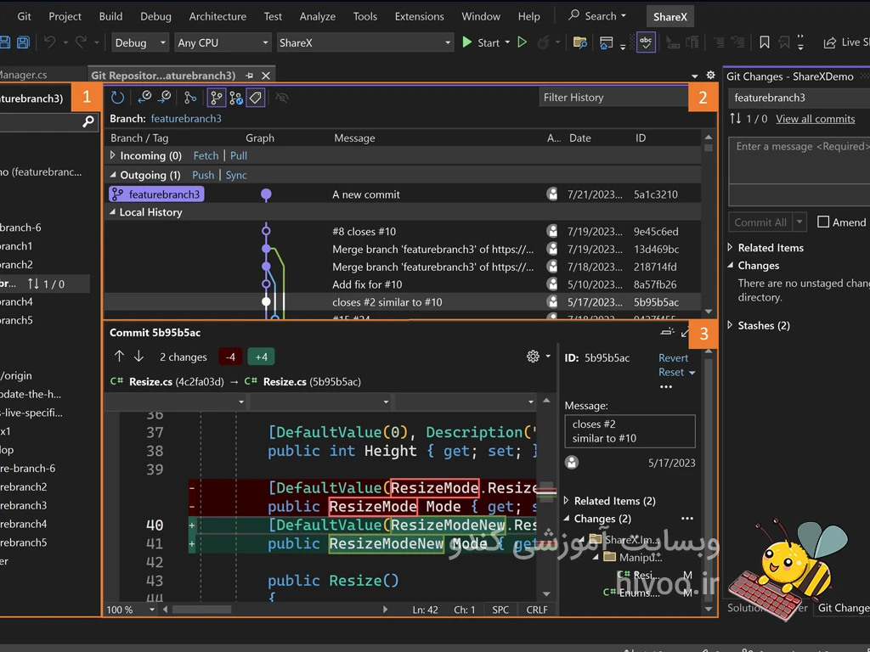870x652 pixels.
Task: Click the green Start debugging play icon
Action: (467, 42)
